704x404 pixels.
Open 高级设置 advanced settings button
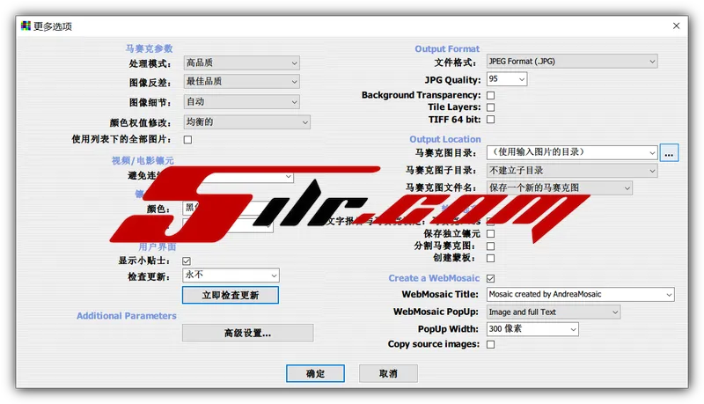tap(248, 333)
